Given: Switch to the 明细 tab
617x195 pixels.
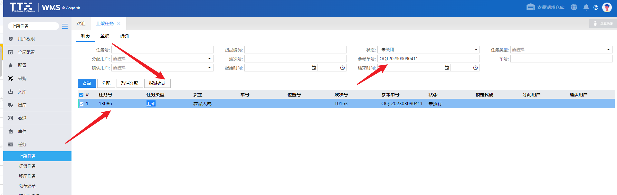Looking at the screenshot, I should pos(124,36).
